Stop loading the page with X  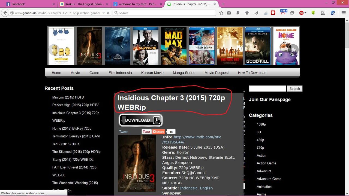(108, 13)
